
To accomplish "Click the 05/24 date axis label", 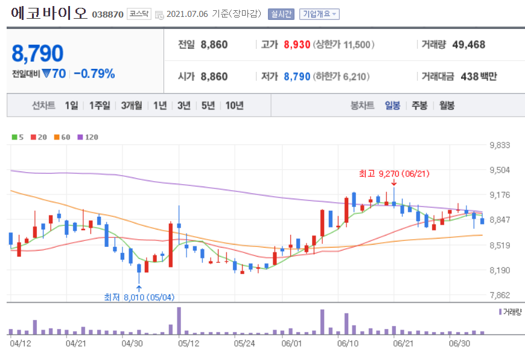I will point(244,344).
